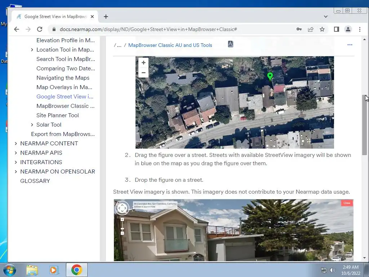Image resolution: width=369 pixels, height=277 pixels.
Task: Select the green location pin marker
Action: tap(270, 76)
